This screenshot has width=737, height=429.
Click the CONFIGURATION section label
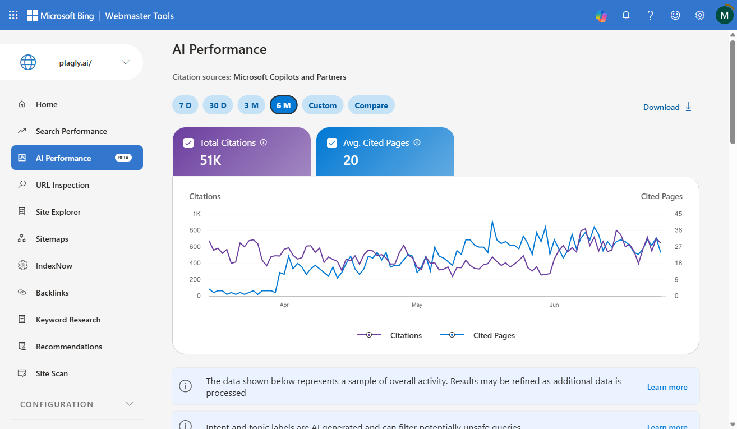coord(57,404)
